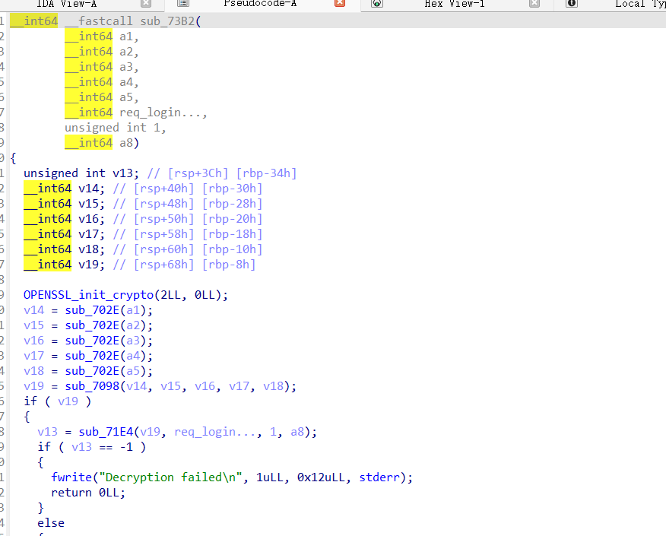666x536 pixels.
Task: Click the sub_7098 function call
Action: click(92, 386)
